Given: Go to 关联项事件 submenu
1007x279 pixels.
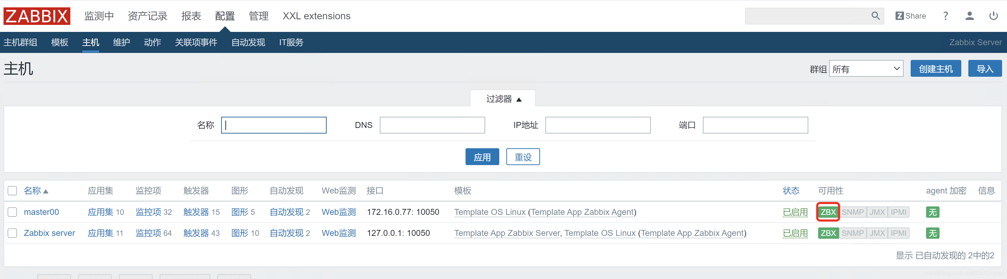Looking at the screenshot, I should [x=196, y=42].
